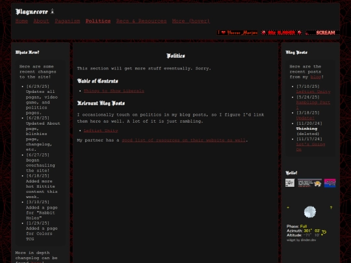Click the [6/29/25] changelog entry
The width and height of the screenshot is (351, 263).
42,99
